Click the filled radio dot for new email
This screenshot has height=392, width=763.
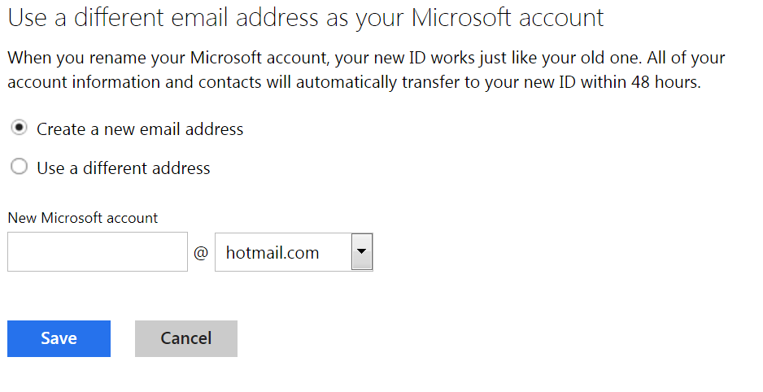pyautogui.click(x=19, y=128)
